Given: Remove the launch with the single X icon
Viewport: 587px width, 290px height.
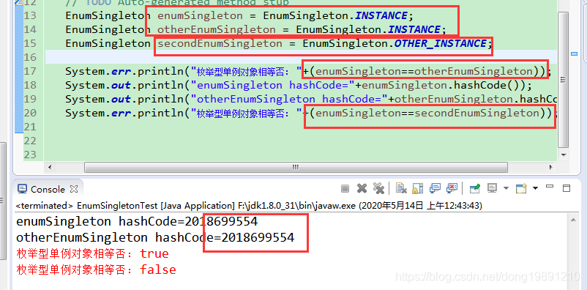Looking at the screenshot, I should [362, 188].
